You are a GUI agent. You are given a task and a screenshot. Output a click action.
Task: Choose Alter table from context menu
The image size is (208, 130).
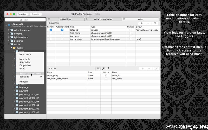pos(30,62)
